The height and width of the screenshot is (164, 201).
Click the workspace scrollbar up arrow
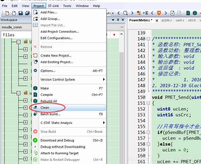coord(122,34)
